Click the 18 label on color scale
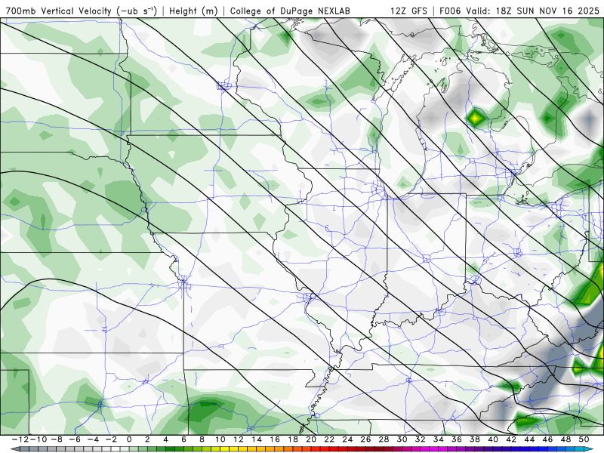604x453 pixels. pyautogui.click(x=293, y=439)
